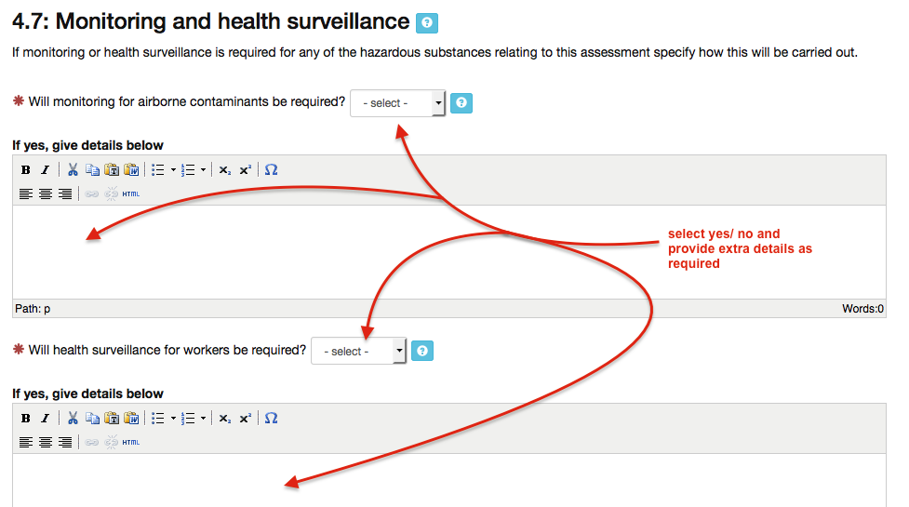The width and height of the screenshot is (909, 507).
Task: Toggle bold in airborne contaminants details editor
Action: [x=26, y=170]
